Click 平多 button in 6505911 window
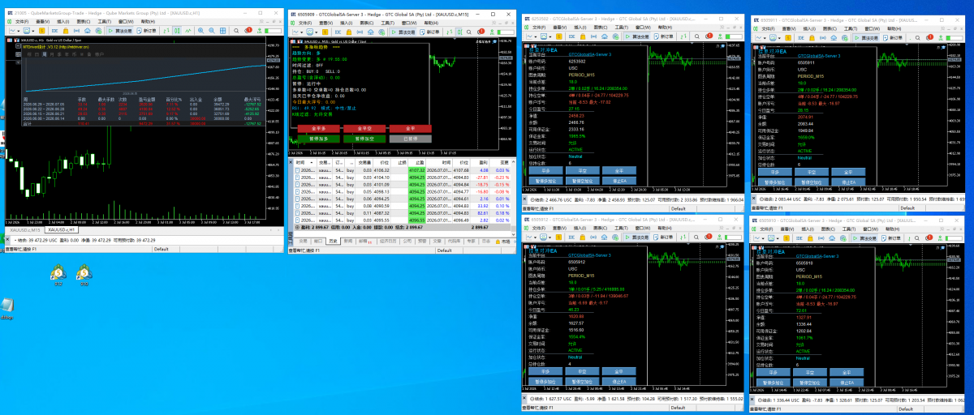974x415 pixels. 775,172
